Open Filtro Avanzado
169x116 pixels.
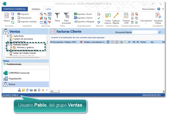[66, 18]
